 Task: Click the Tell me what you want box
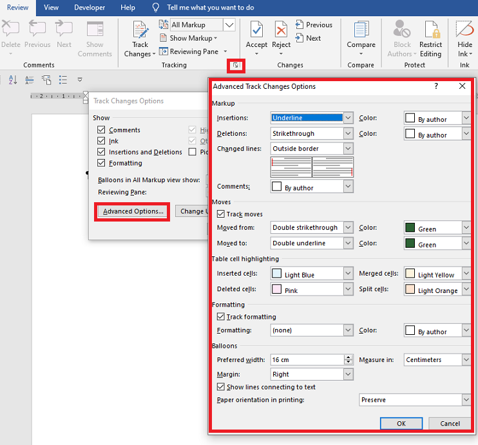click(211, 7)
